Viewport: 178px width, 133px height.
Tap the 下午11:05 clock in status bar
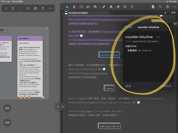(5, 2)
